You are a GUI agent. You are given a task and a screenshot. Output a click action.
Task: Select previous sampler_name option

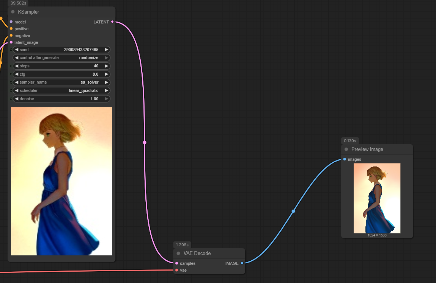click(17, 82)
